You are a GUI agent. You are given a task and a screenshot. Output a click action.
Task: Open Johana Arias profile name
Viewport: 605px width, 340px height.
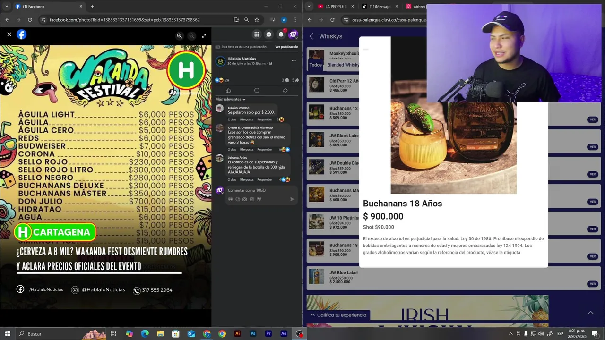coord(237,157)
